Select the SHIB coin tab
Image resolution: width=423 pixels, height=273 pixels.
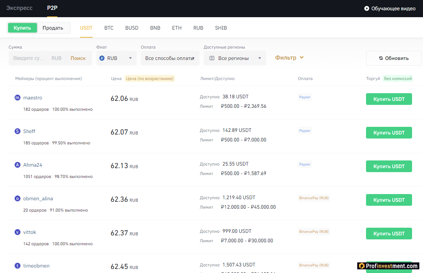[x=221, y=28]
